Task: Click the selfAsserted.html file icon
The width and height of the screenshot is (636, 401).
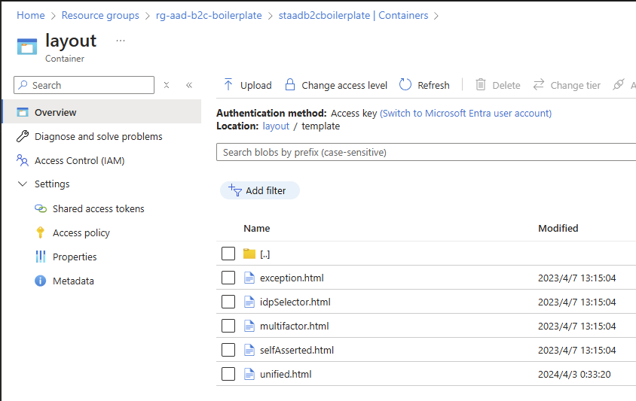Action: pyautogui.click(x=249, y=350)
